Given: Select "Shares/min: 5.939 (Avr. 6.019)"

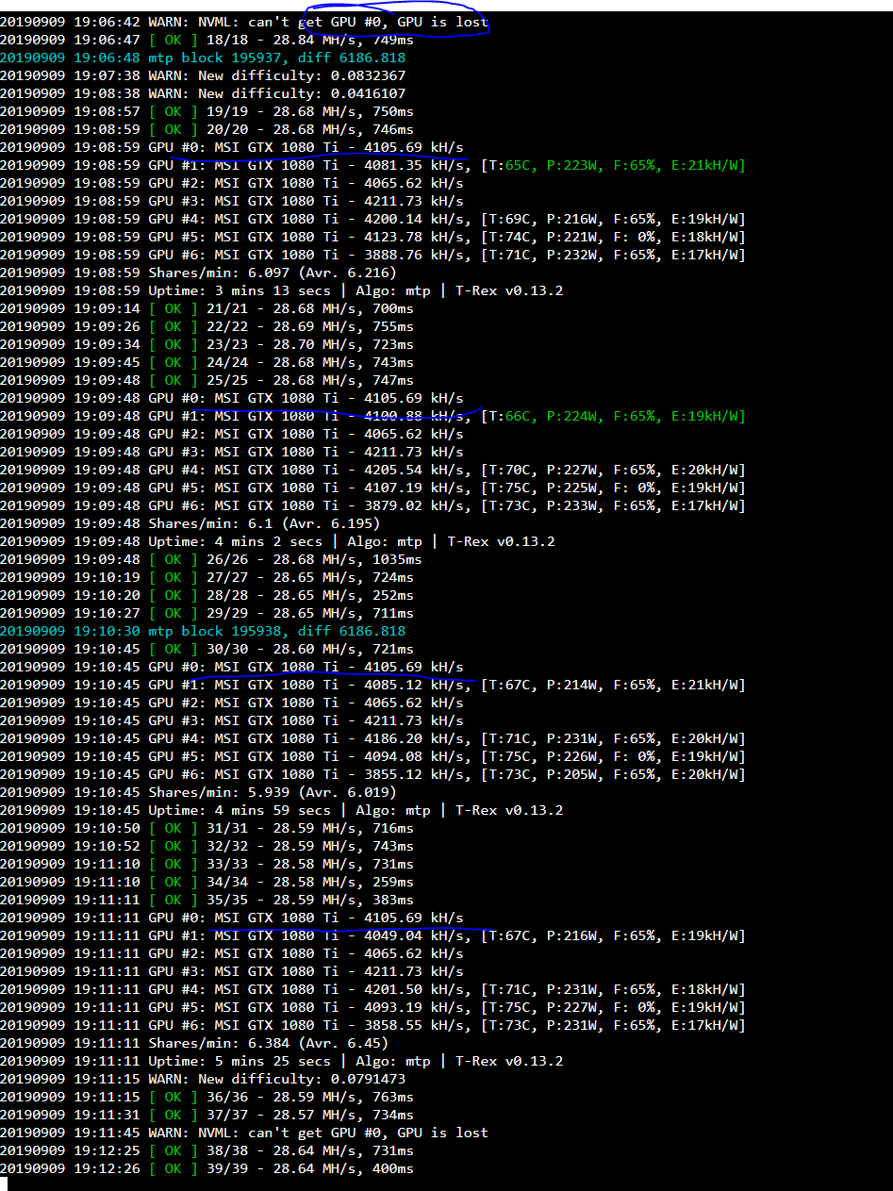Looking at the screenshot, I should pyautogui.click(x=198, y=792).
